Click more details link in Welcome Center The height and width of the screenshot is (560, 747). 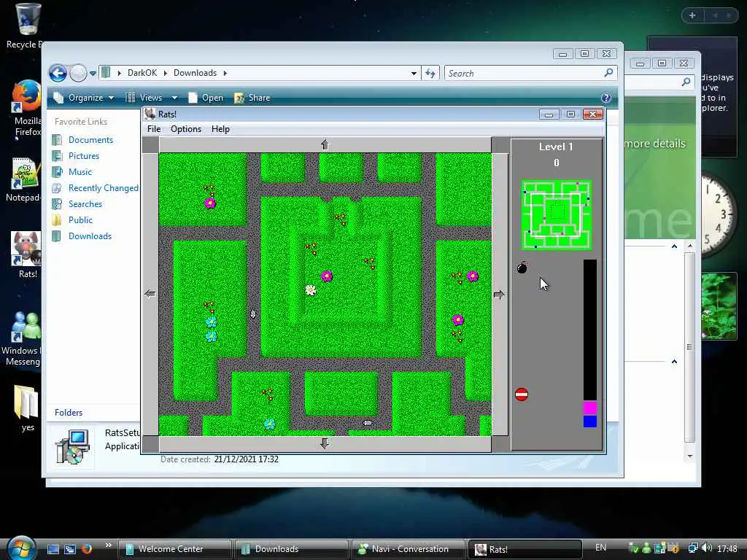pyautogui.click(x=656, y=144)
